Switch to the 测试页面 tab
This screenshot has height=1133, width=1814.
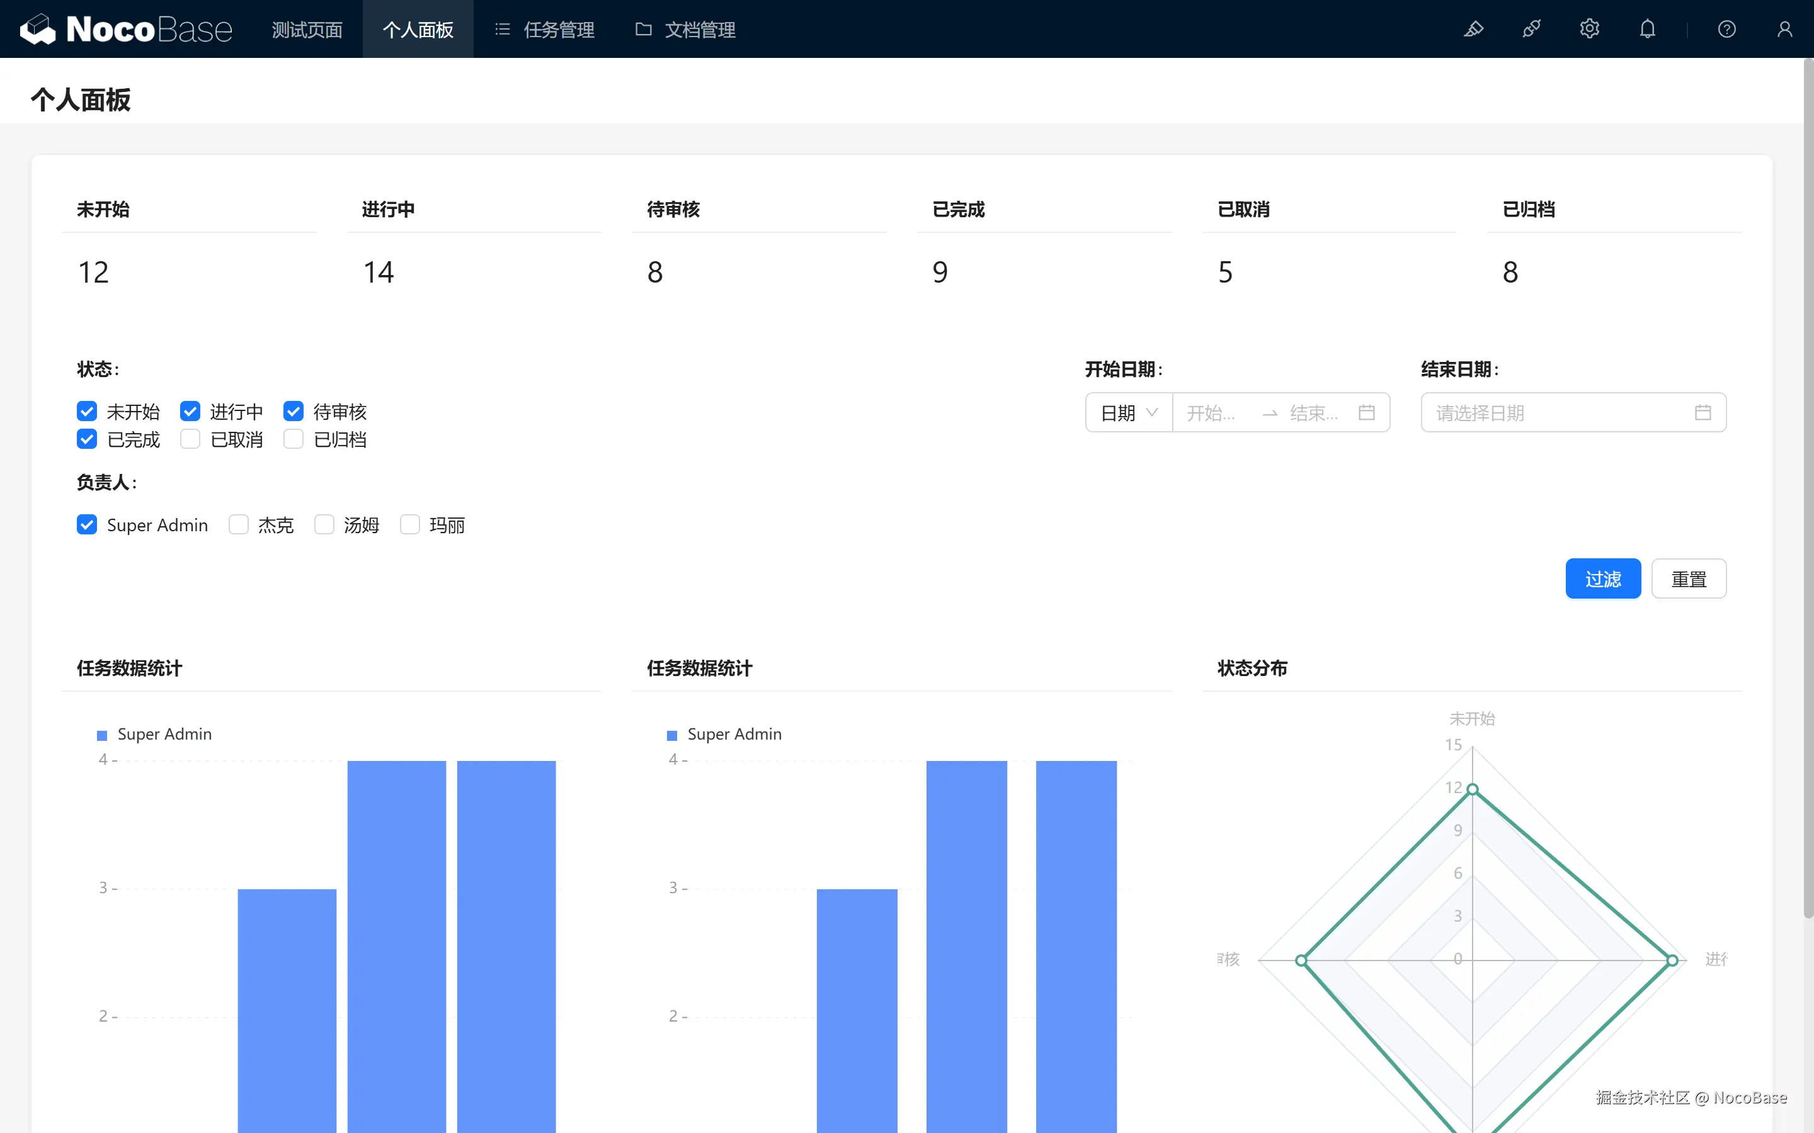[x=307, y=29]
